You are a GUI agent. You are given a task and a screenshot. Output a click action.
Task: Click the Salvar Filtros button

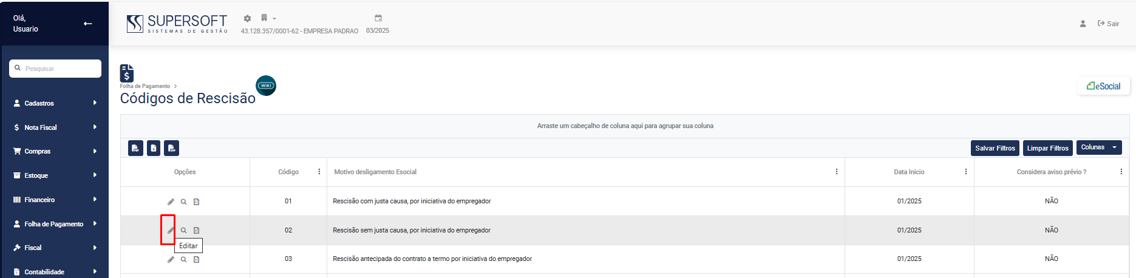click(995, 148)
